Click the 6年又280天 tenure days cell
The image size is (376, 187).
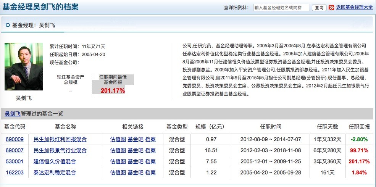coord(327,150)
